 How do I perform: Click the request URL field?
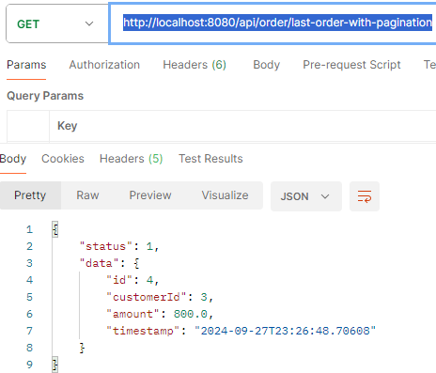[x=272, y=23]
